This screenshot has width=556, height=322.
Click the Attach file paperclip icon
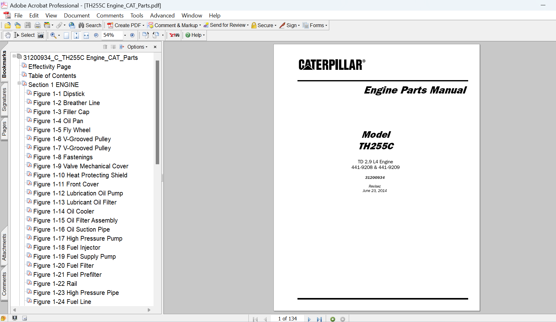pyautogui.click(x=59, y=25)
